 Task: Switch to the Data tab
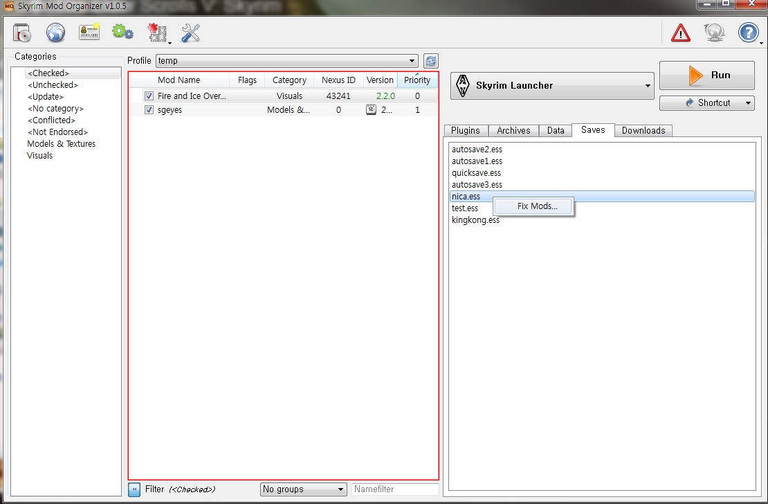[556, 130]
